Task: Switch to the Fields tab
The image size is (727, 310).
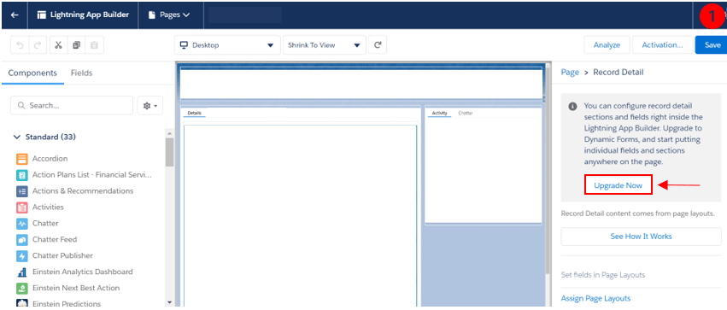Action: [82, 73]
